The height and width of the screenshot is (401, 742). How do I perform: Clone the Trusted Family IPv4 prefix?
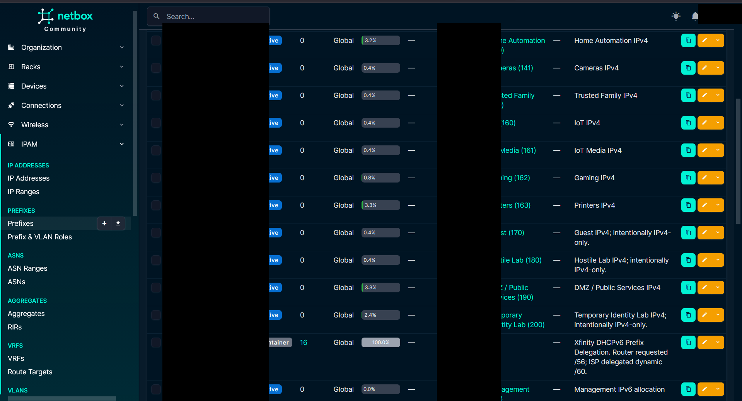[x=688, y=96]
